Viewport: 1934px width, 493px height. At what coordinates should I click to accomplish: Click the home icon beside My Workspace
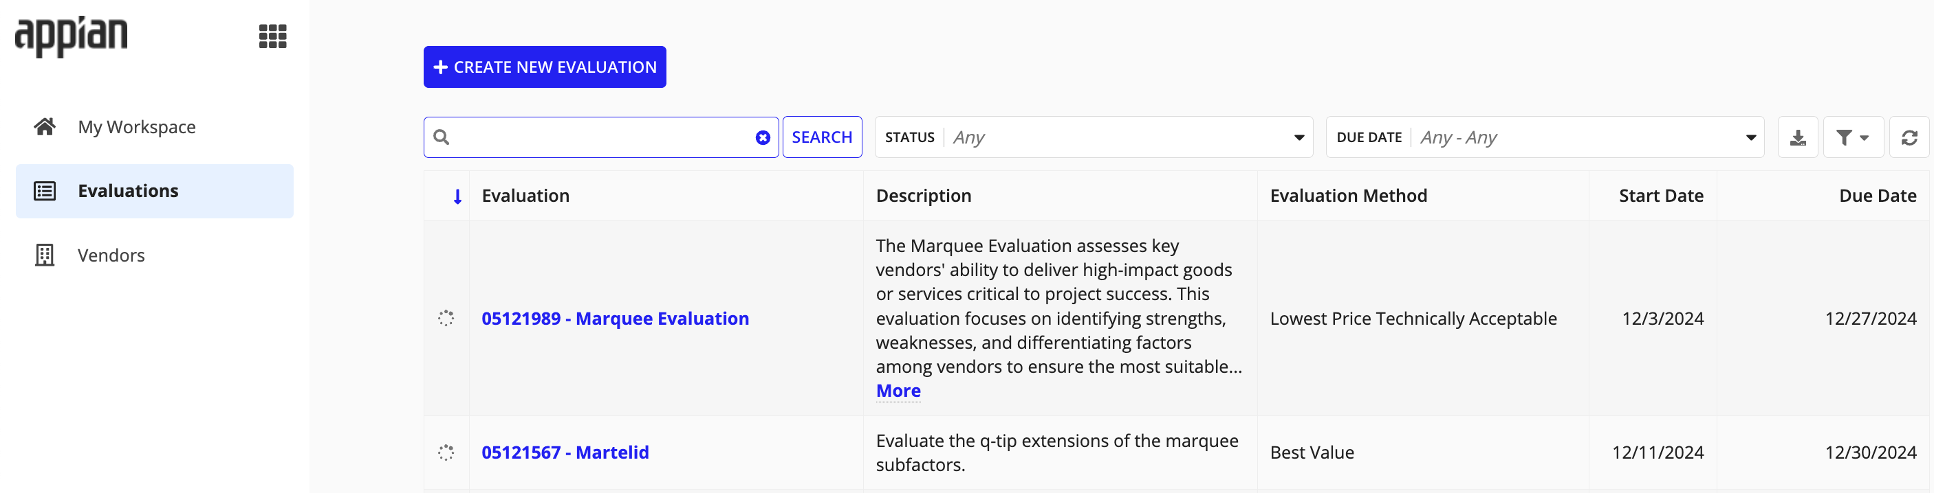(45, 126)
